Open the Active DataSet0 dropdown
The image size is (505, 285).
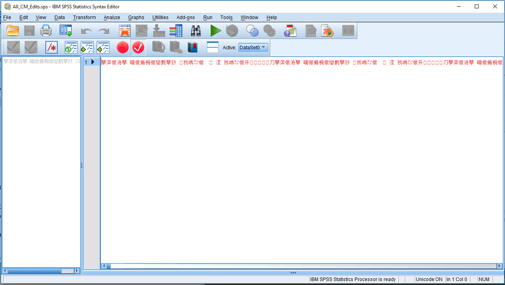coord(253,48)
